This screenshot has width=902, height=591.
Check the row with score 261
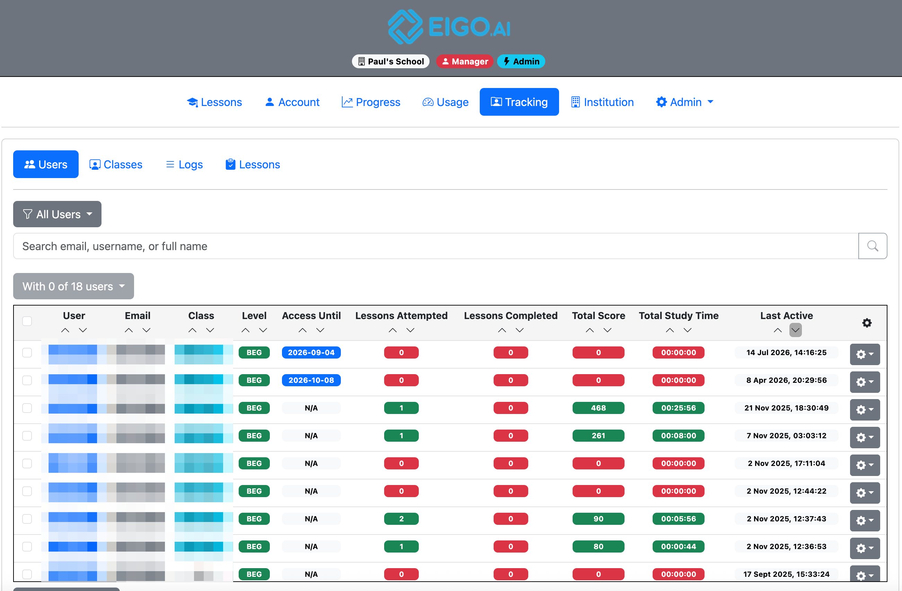27,435
